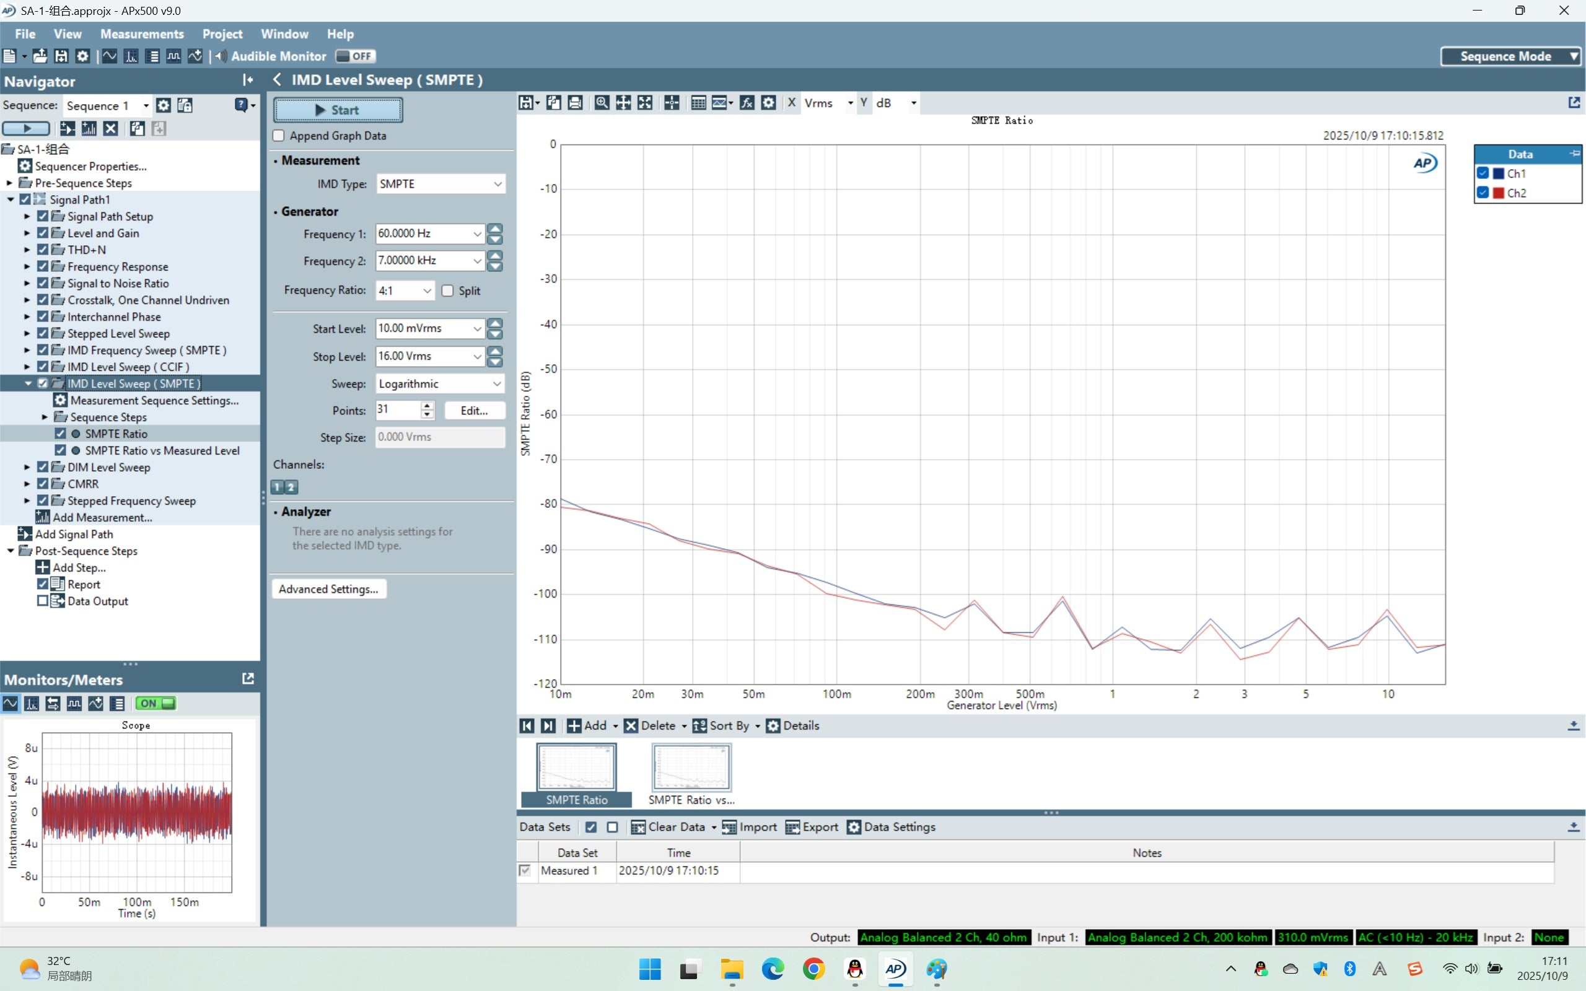Click the Advanced Settings button
The width and height of the screenshot is (1586, 991).
(328, 588)
